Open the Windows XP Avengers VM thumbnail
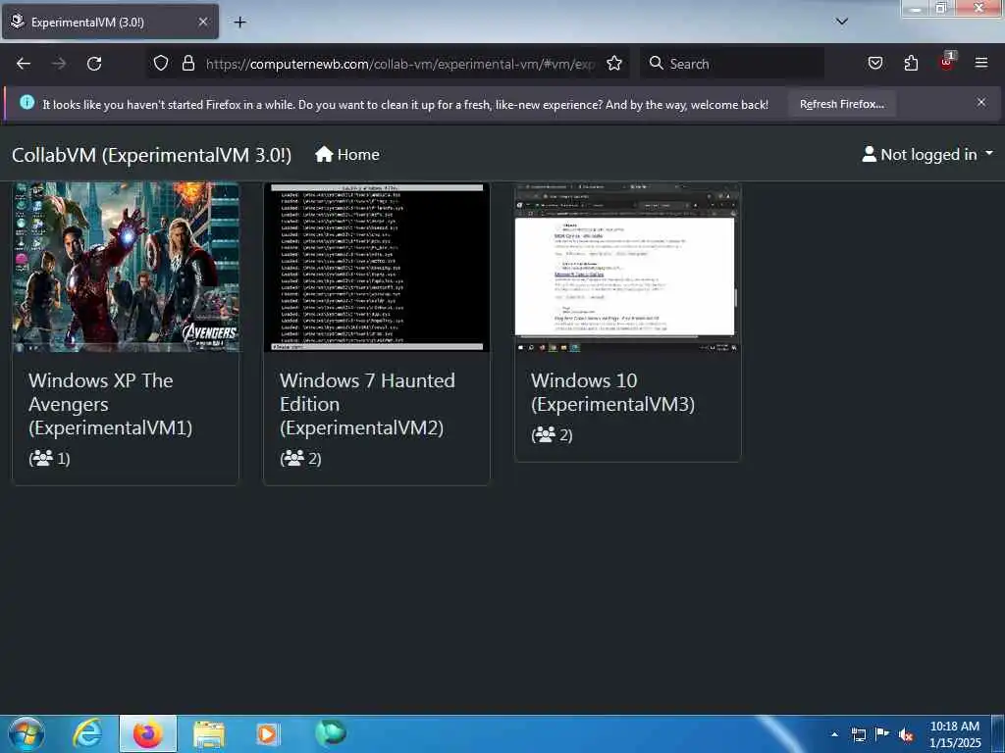The image size is (1005, 753). point(126,267)
